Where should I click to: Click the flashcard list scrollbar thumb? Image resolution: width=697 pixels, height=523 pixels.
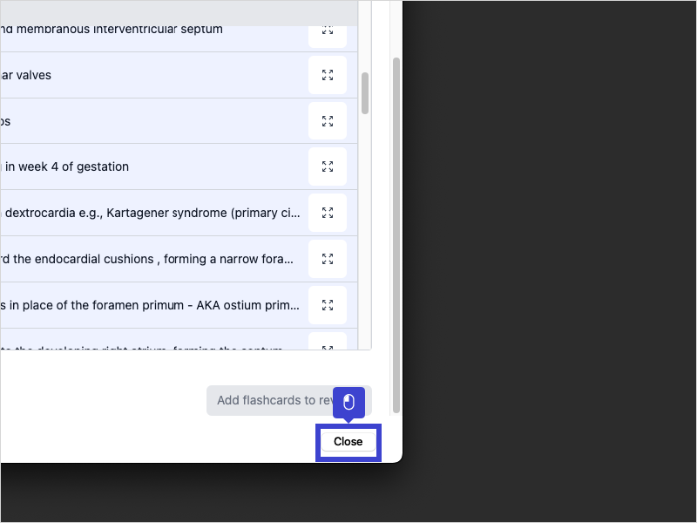[x=365, y=93]
